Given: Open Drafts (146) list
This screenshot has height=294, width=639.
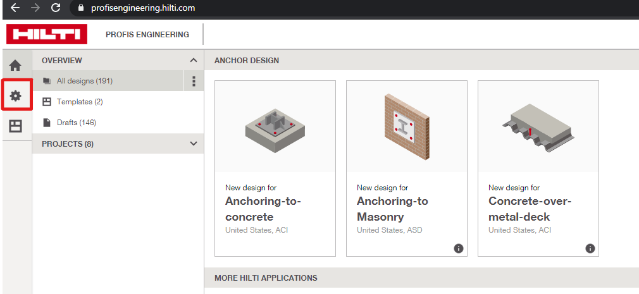Looking at the screenshot, I should pos(76,123).
